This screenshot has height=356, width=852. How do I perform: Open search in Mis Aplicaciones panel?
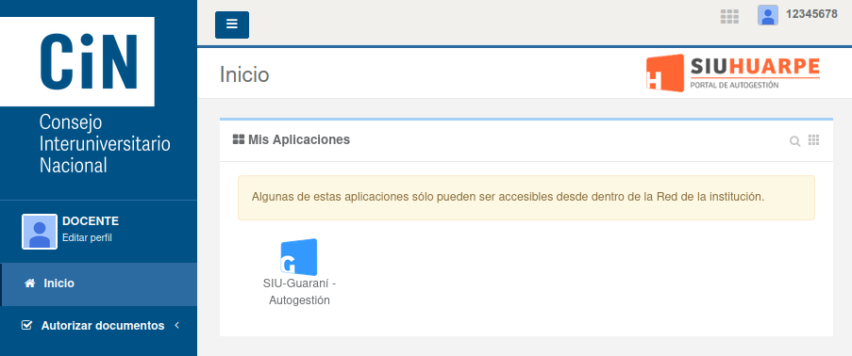794,141
